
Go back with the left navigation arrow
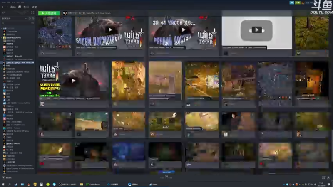point(2,7)
